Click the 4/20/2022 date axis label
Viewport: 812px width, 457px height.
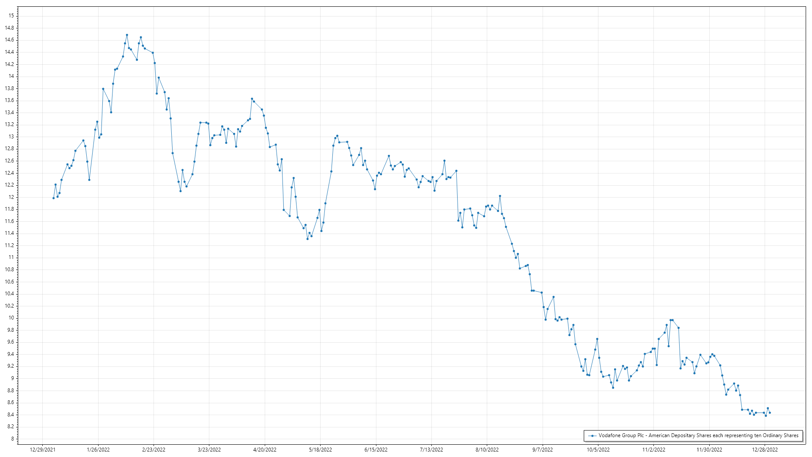click(265, 450)
